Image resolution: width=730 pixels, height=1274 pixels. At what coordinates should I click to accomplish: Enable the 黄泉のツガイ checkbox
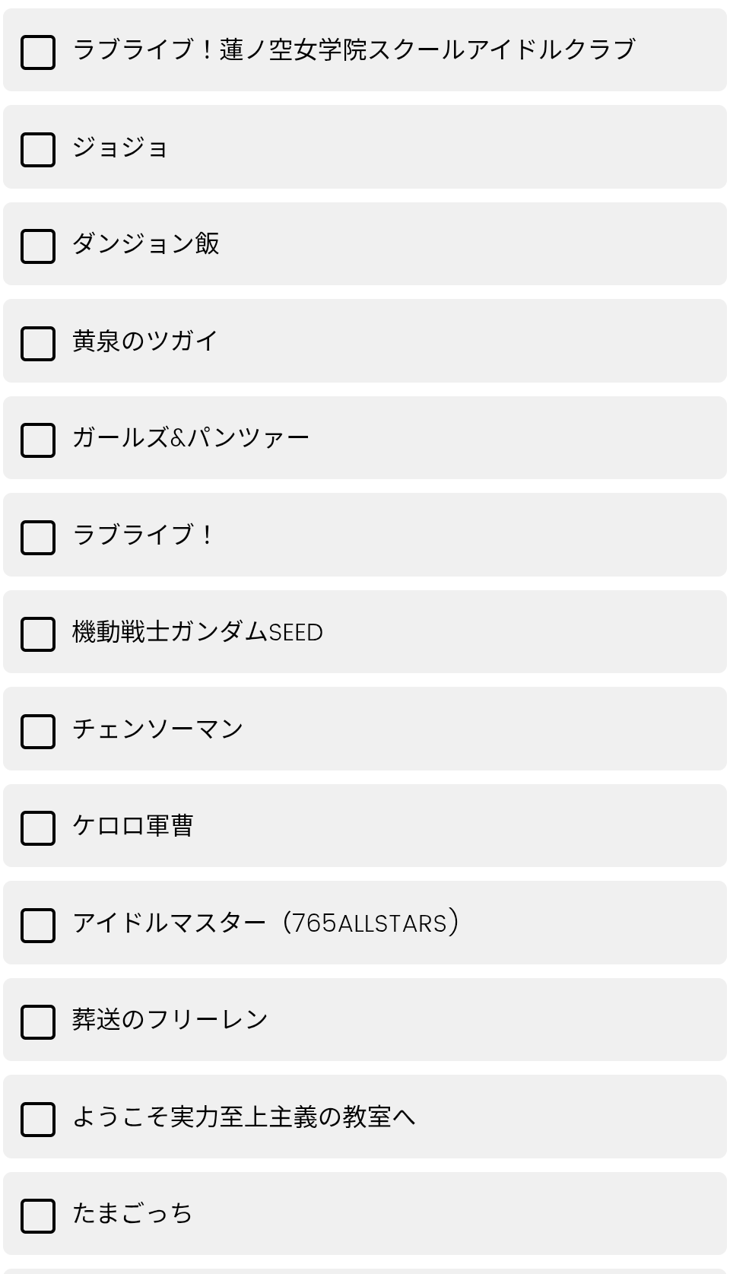point(38,343)
